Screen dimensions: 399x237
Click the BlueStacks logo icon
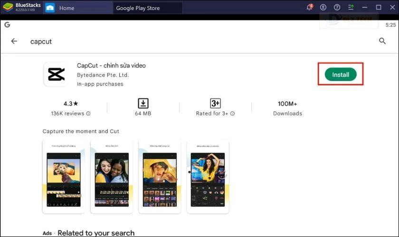point(8,7)
